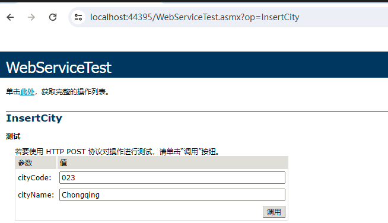This screenshot has width=388, height=223.
Task: Open the 此处 link for the full operation list
Action: coord(27,92)
